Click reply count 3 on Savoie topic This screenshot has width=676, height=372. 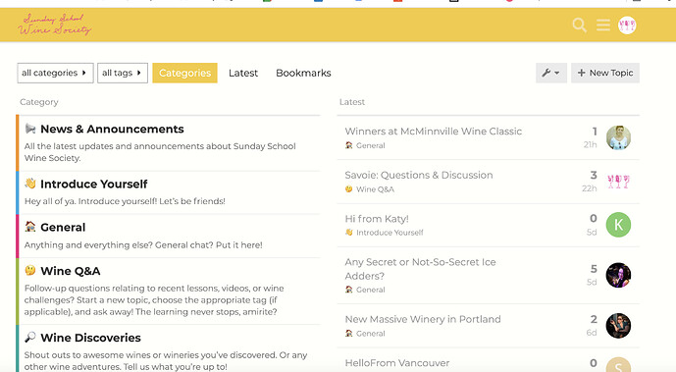tap(594, 175)
